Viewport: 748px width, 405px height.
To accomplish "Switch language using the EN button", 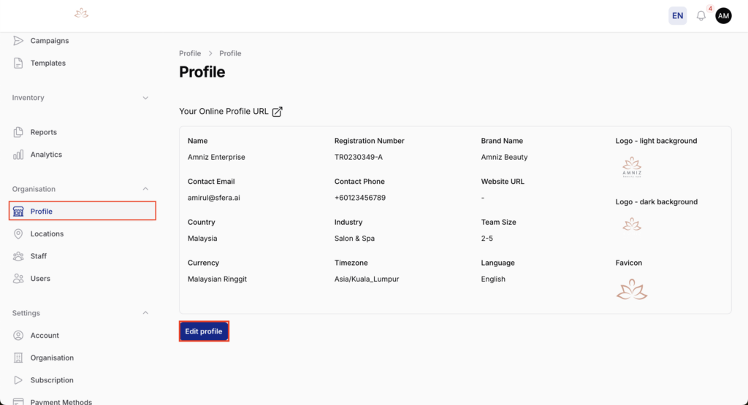I will (678, 16).
